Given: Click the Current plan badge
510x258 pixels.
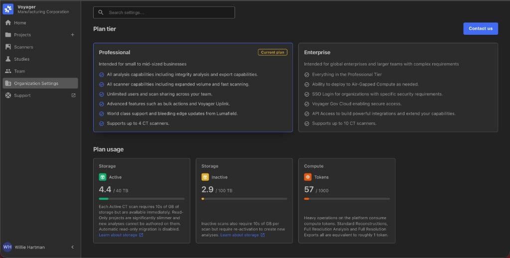Looking at the screenshot, I should pos(272,52).
